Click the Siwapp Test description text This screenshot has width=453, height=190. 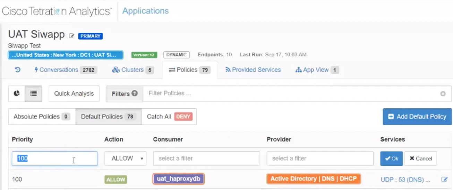[x=25, y=45]
